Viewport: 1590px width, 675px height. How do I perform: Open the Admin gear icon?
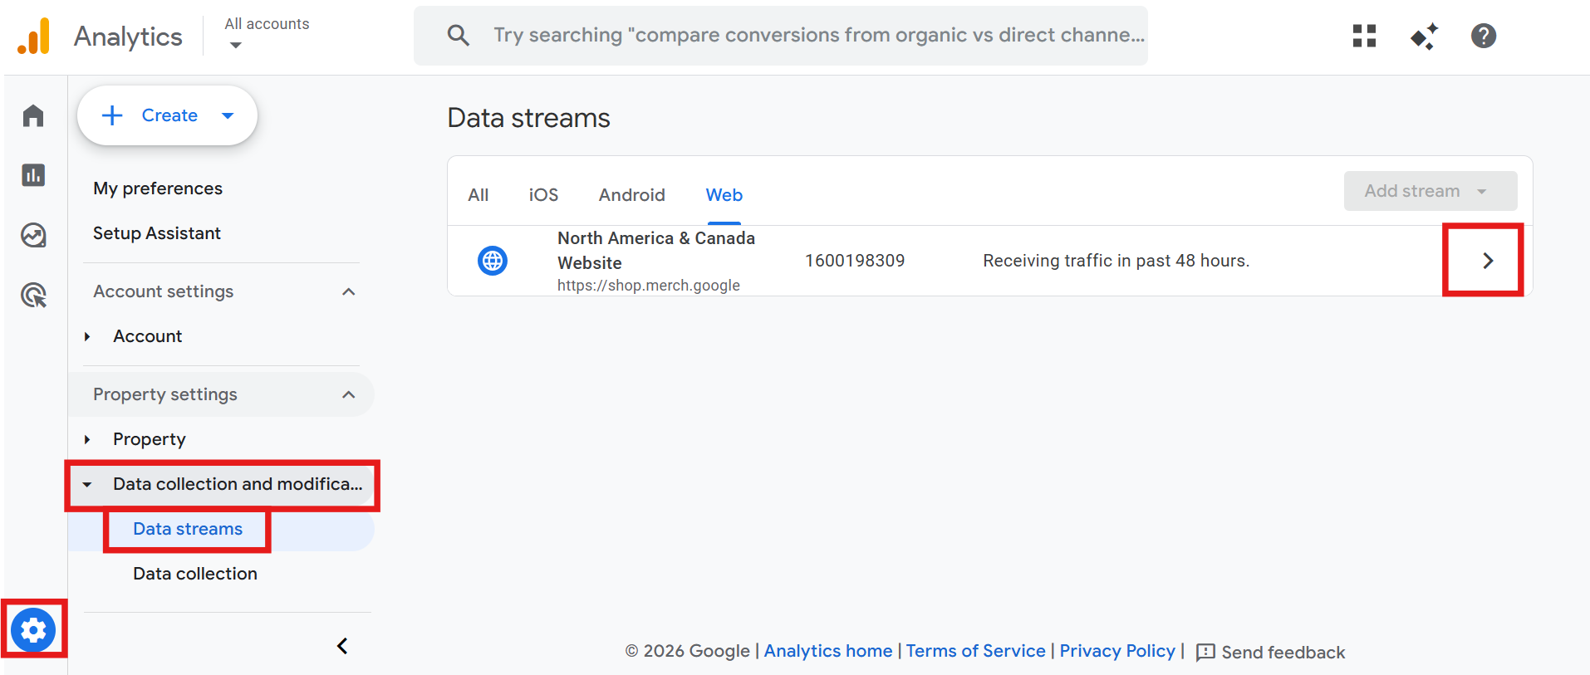tap(33, 630)
